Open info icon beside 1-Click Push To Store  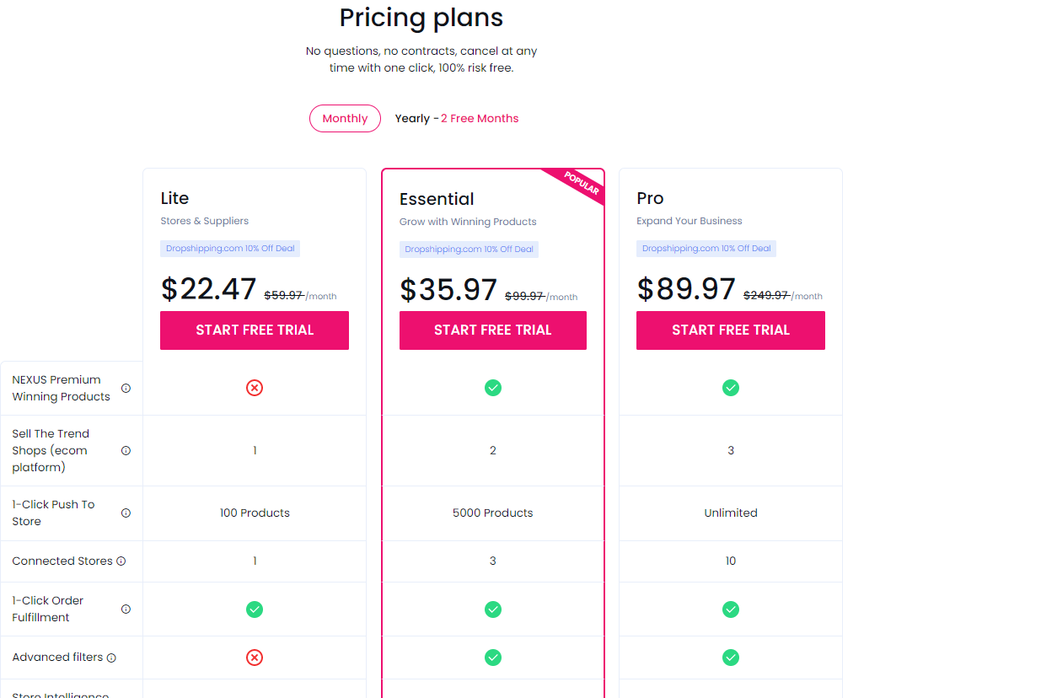[126, 513]
